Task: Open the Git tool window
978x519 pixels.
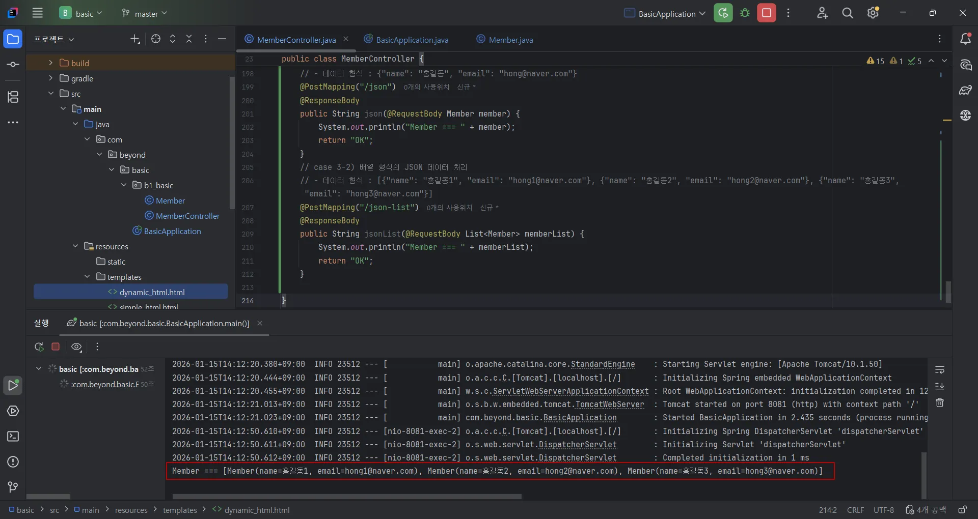Action: pos(13,487)
